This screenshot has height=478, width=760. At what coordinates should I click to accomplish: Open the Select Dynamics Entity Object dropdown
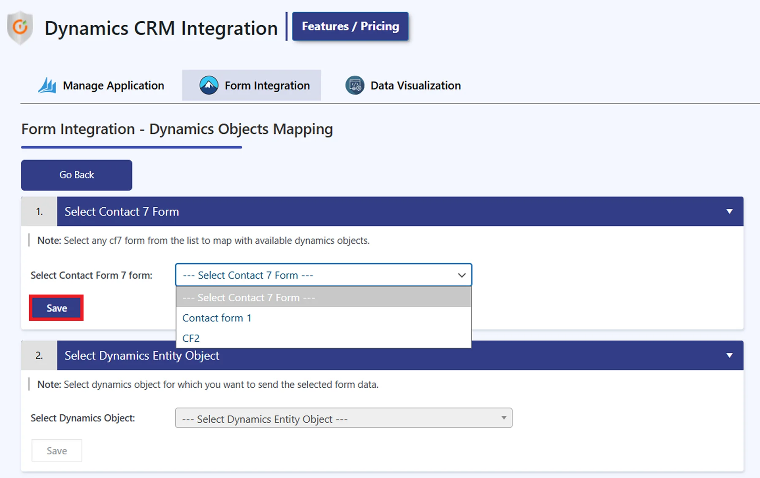pos(343,418)
